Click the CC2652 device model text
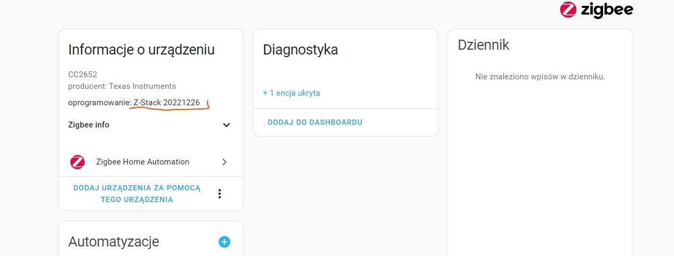The image size is (674, 256). [83, 75]
